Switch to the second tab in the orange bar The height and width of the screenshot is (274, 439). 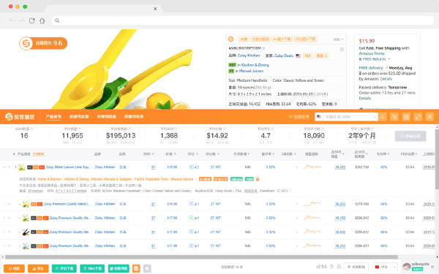(79, 117)
